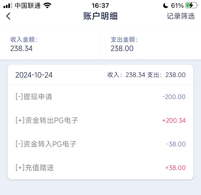The height and width of the screenshot is (195, 201).
Task: Tap the cellular signal bars icon
Action: 8,6
